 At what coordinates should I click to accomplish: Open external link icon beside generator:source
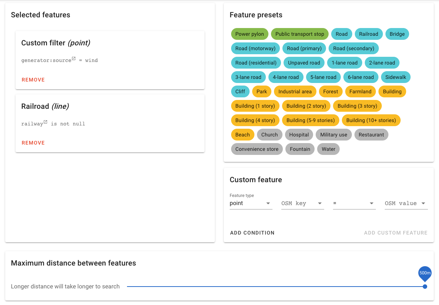pyautogui.click(x=73, y=58)
